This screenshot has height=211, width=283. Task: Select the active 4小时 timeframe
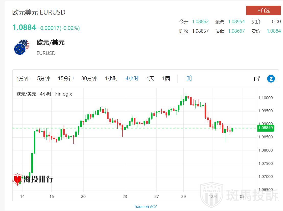pos(132,78)
